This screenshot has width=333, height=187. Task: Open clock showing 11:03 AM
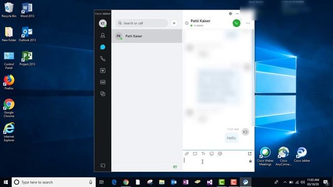coord(313,182)
